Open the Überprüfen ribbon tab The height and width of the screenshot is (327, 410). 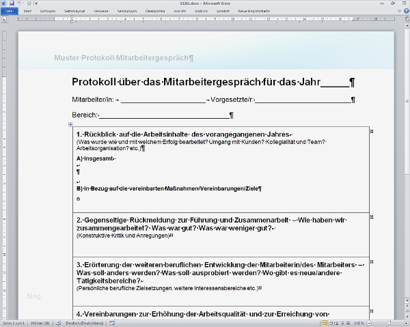(155, 11)
